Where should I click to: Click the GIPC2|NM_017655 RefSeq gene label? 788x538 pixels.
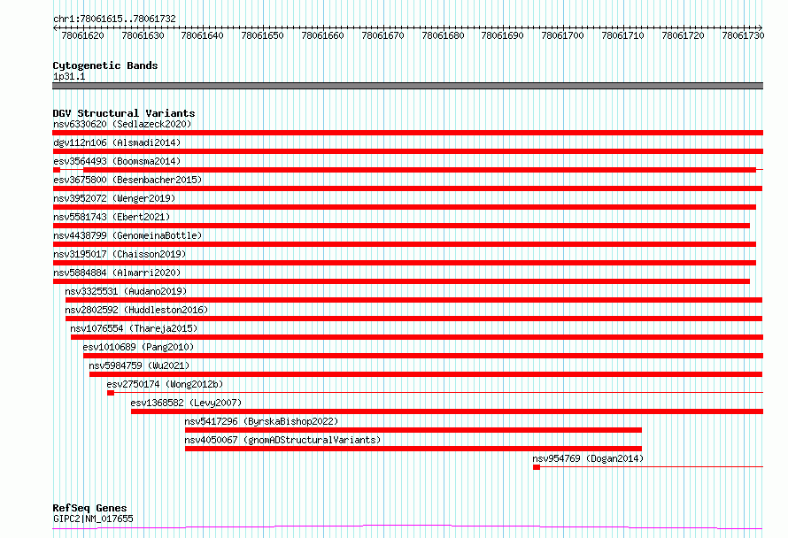(x=93, y=519)
